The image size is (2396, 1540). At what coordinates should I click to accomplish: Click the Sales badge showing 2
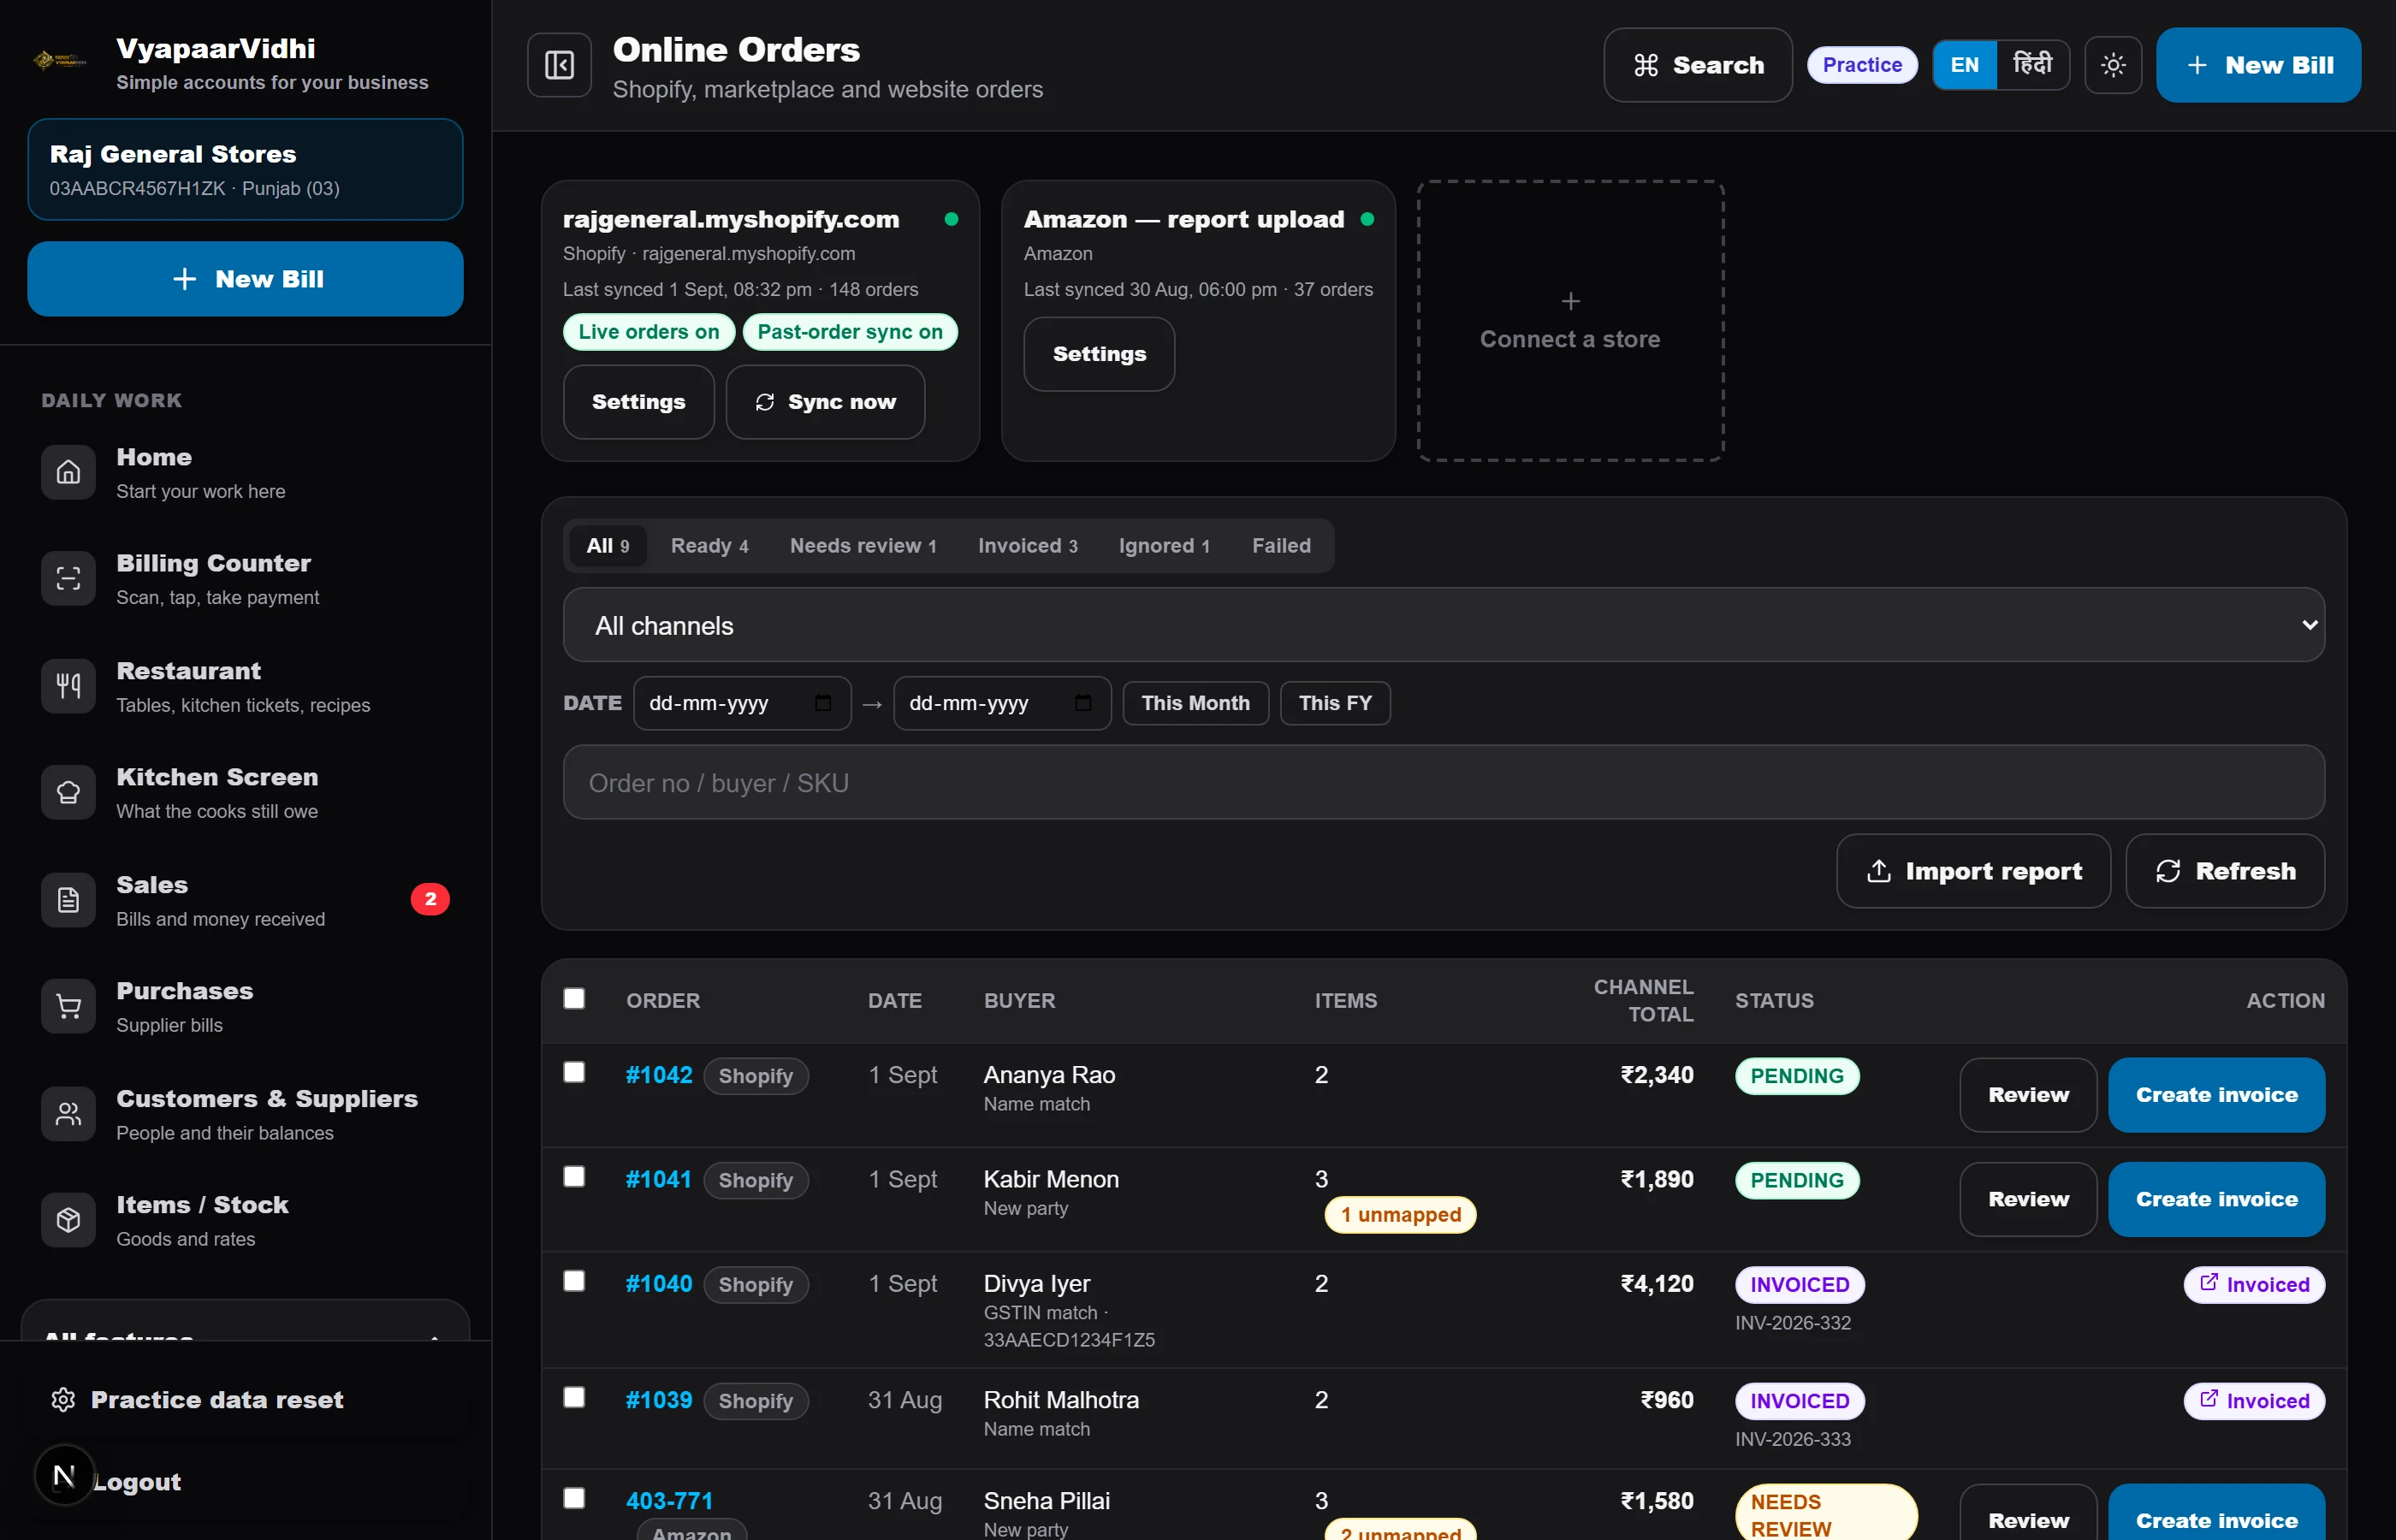(x=430, y=899)
